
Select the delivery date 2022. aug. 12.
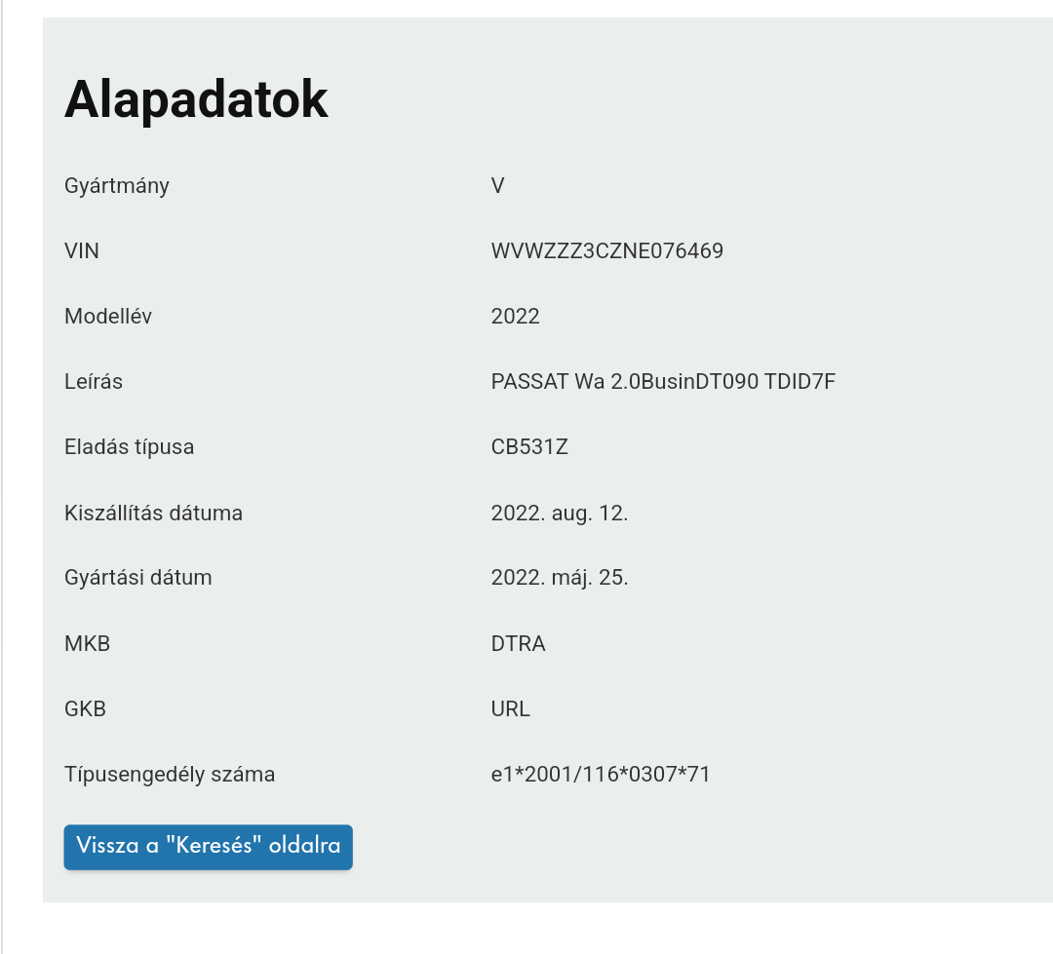click(x=560, y=513)
